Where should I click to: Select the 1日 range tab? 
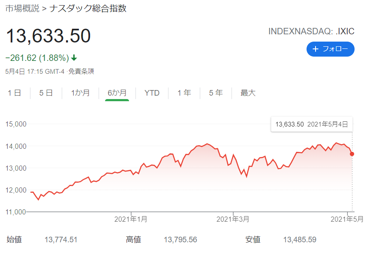[x=15, y=93]
